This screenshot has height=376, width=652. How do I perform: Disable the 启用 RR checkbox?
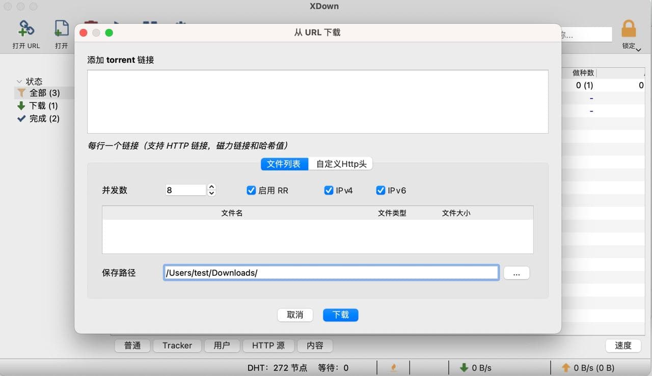point(251,190)
